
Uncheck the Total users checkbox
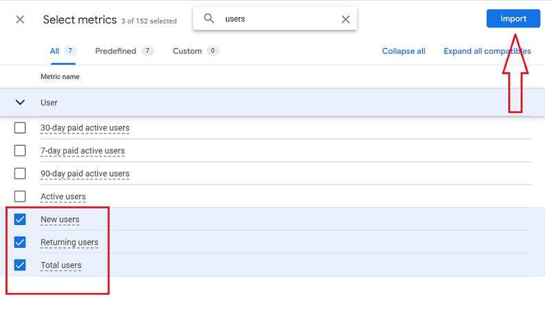click(20, 265)
